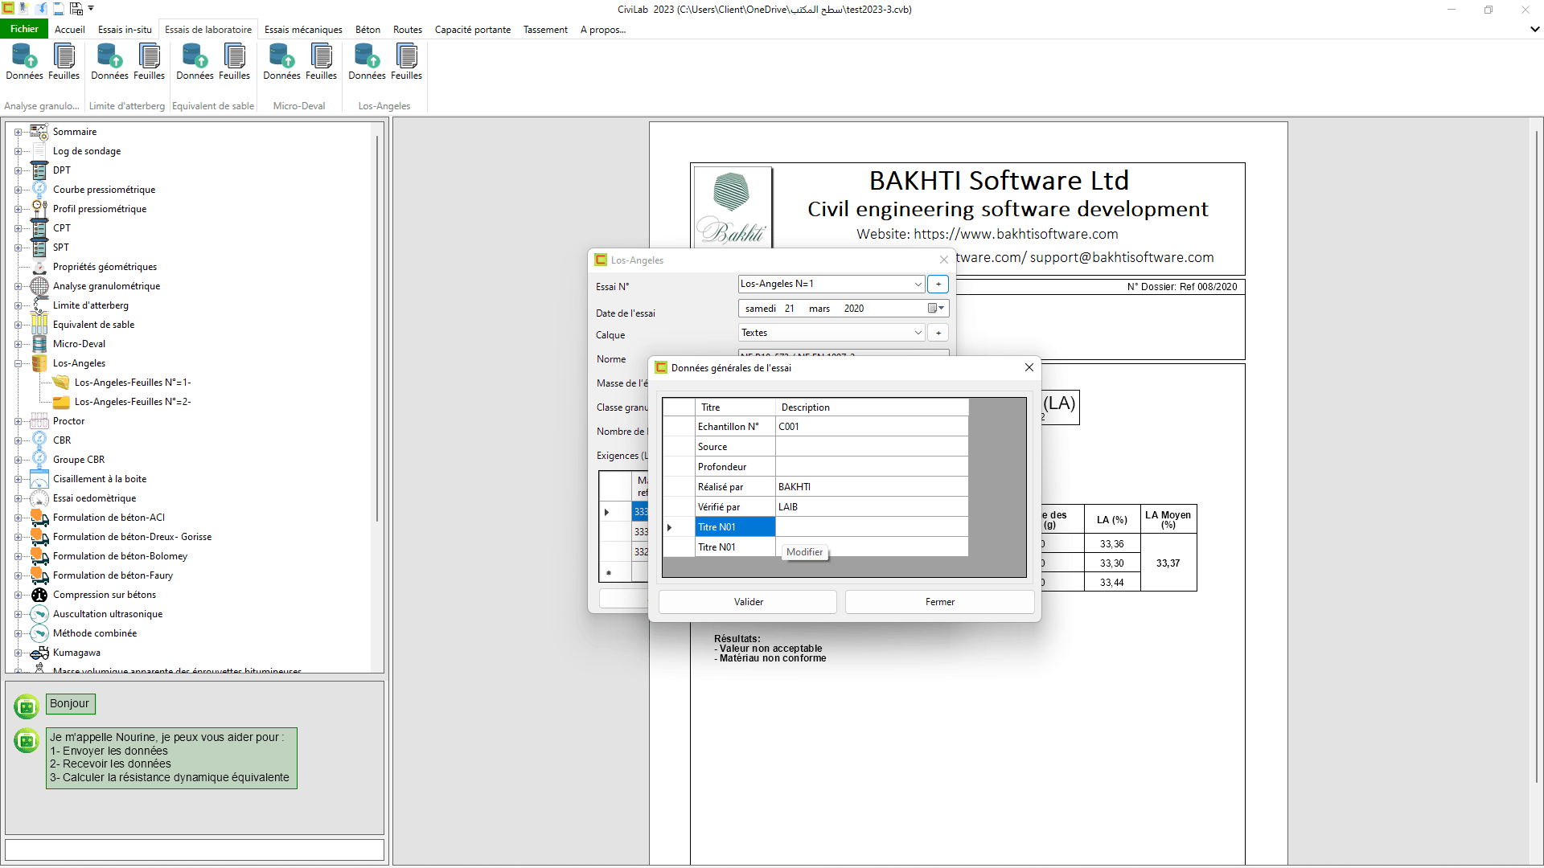Viewport: 1544px width, 868px height.
Task: Select the Micro-Deval tree icon
Action: (x=39, y=343)
